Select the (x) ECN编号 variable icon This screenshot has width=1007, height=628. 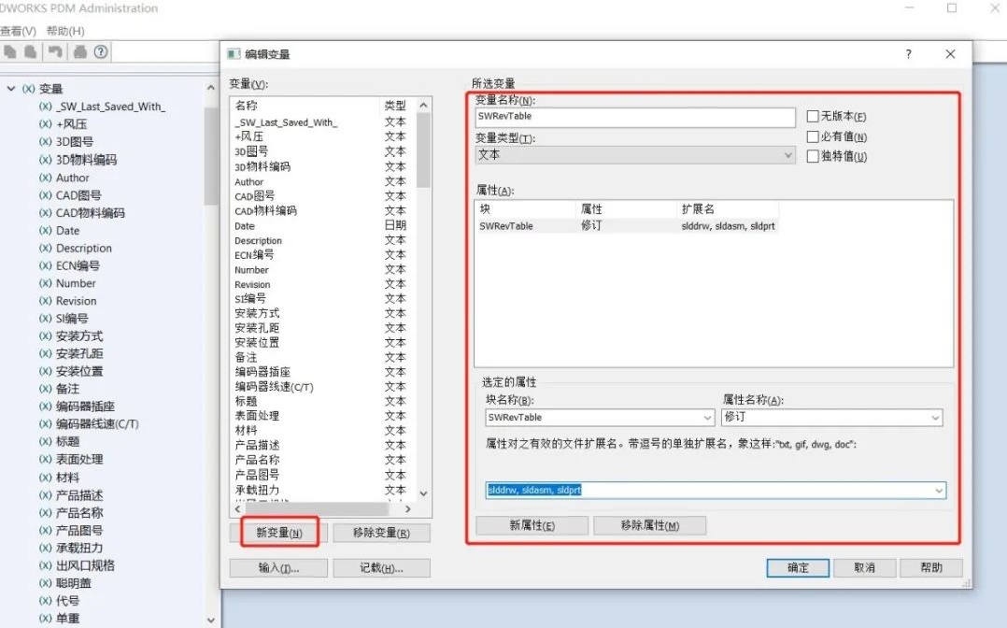(45, 265)
